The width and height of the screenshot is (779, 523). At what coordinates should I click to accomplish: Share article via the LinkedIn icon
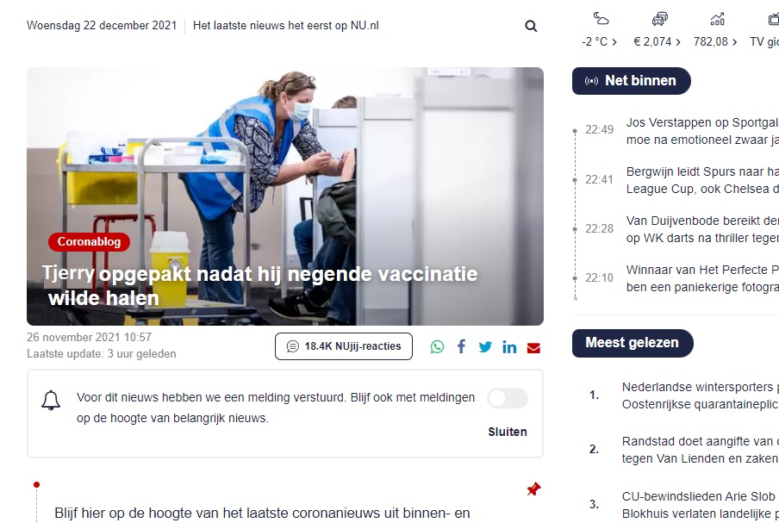click(x=509, y=346)
